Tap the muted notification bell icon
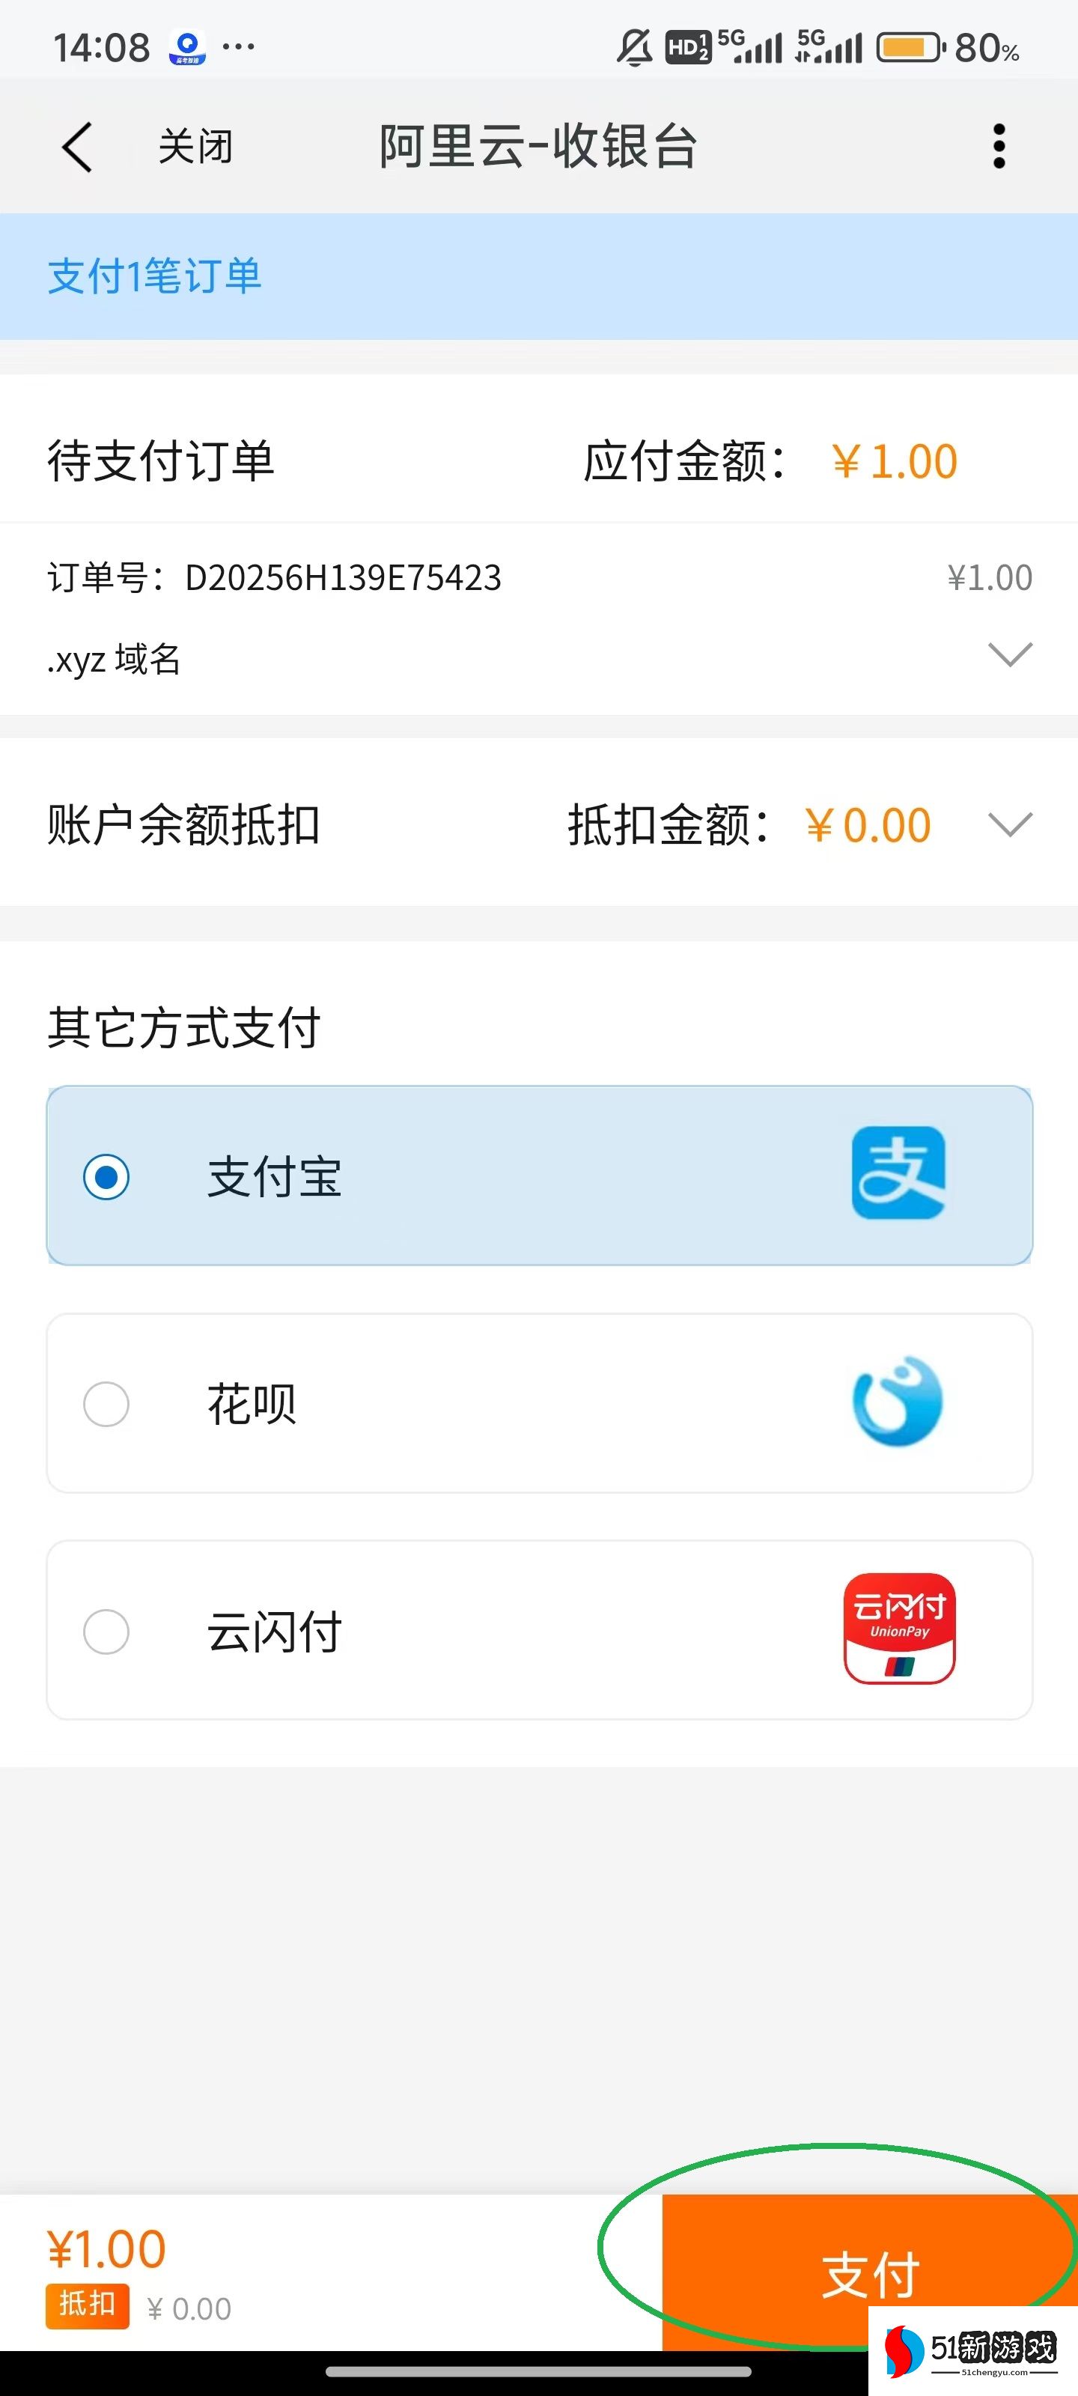This screenshot has height=2396, width=1078. (634, 47)
